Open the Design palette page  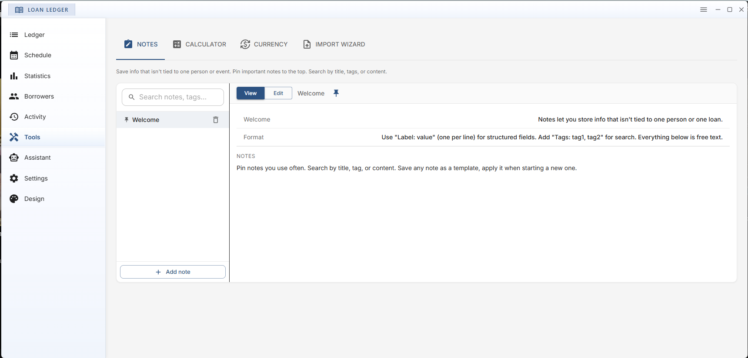pyautogui.click(x=34, y=199)
